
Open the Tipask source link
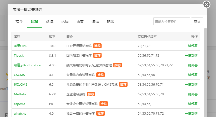click(x=19, y=55)
